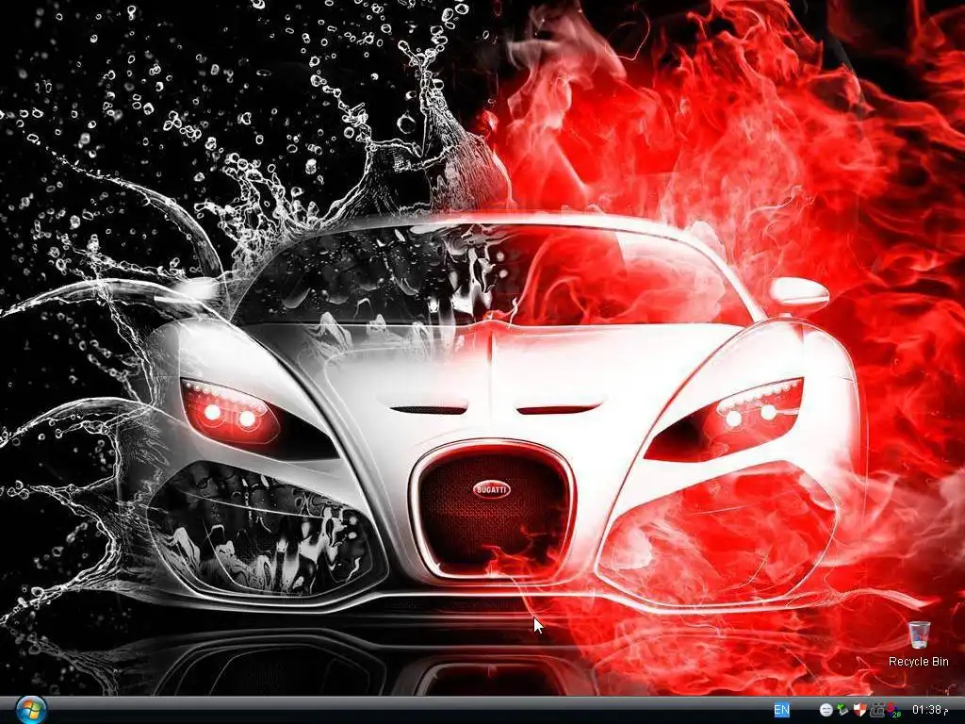The height and width of the screenshot is (724, 965).
Task: Select the Recycle Bin desktop icon
Action: click(919, 634)
